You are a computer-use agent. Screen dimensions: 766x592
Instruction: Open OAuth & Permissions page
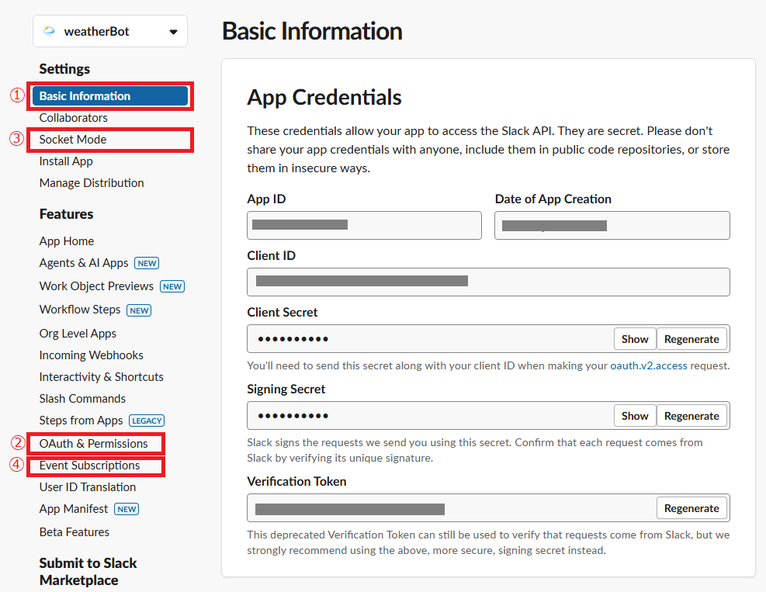coord(93,444)
